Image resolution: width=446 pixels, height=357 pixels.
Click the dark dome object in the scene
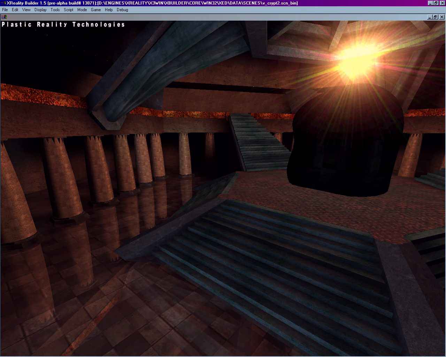(345, 141)
